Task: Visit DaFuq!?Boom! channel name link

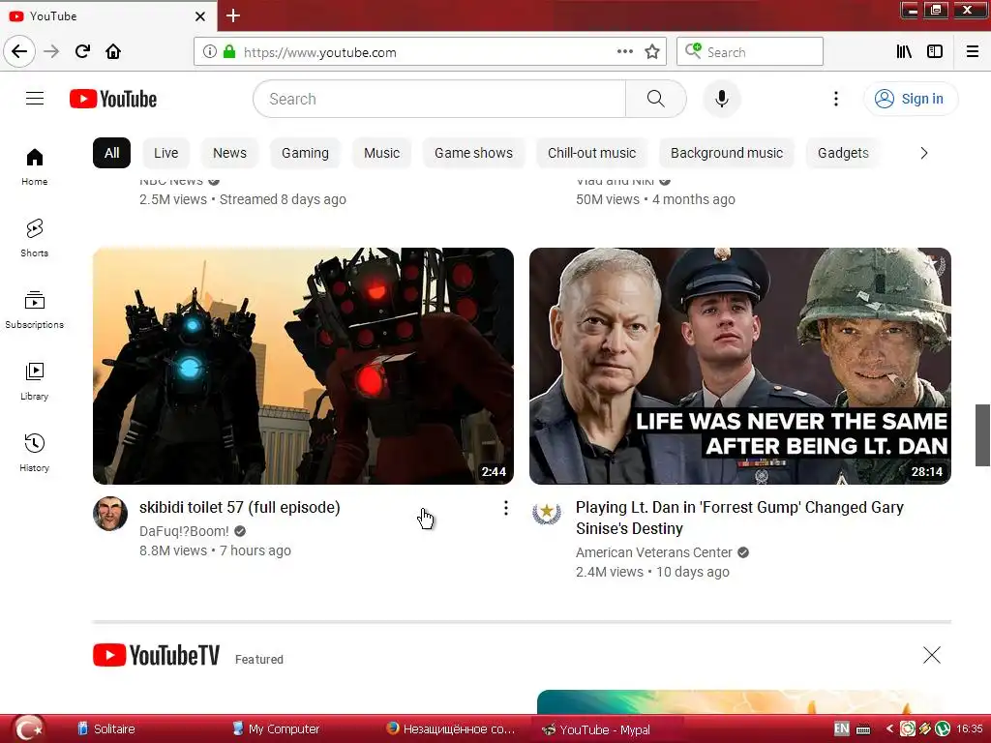Action: 184,531
